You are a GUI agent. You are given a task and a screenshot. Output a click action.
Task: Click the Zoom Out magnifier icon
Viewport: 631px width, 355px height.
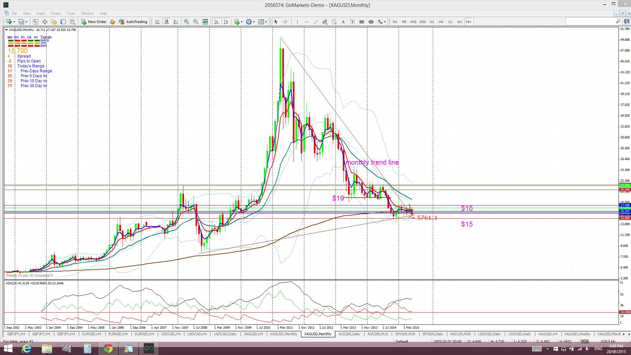coord(196,22)
